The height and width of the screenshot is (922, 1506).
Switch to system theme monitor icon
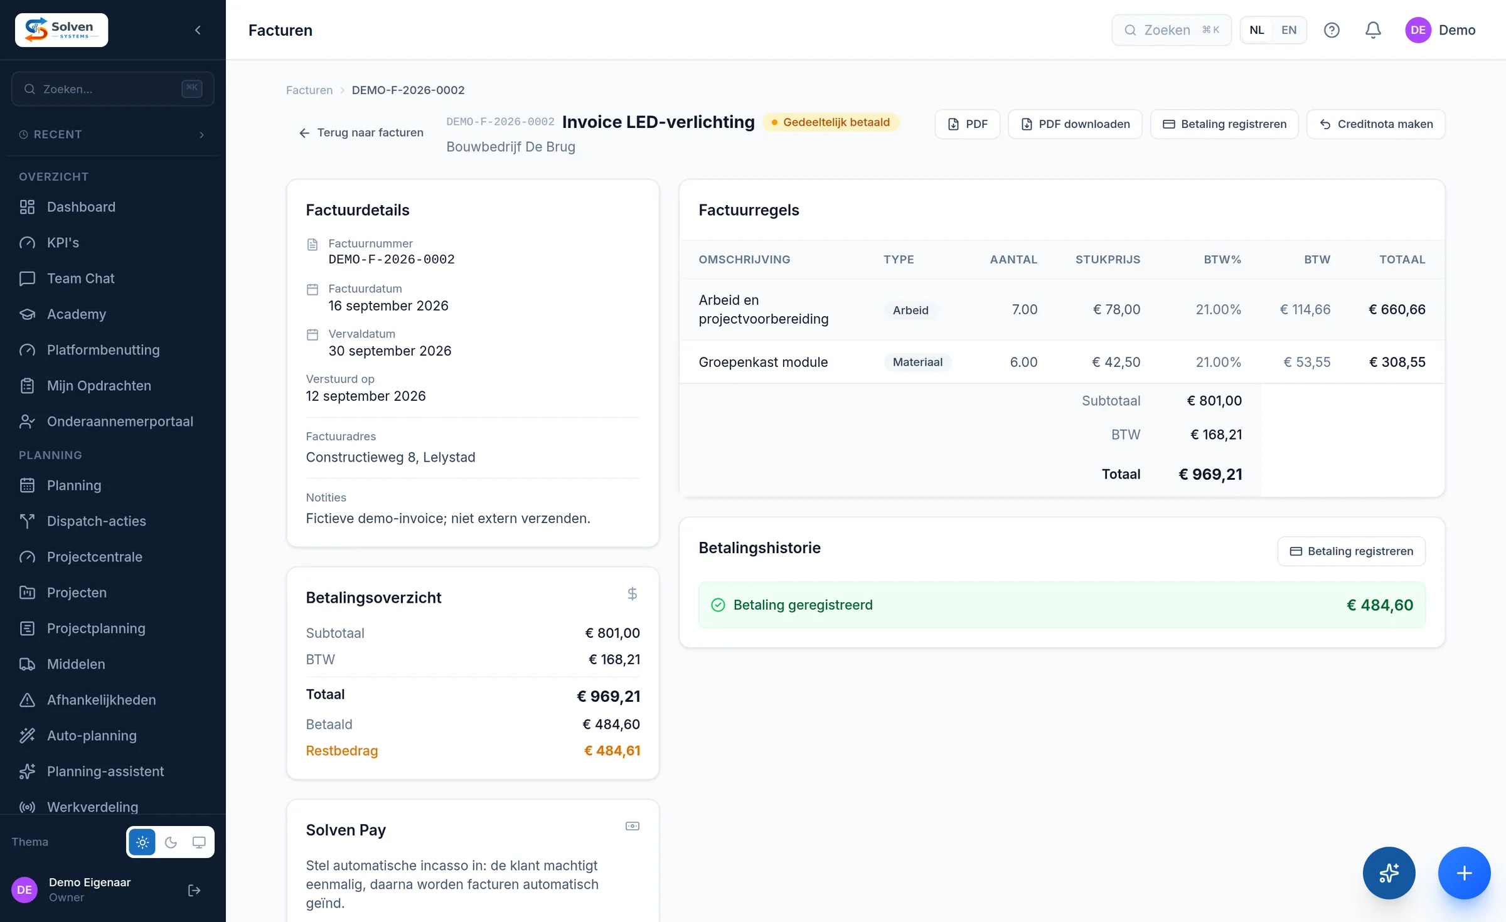(198, 842)
